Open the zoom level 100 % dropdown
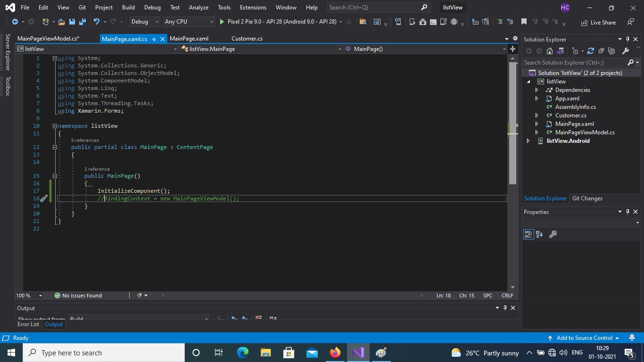 [29, 296]
